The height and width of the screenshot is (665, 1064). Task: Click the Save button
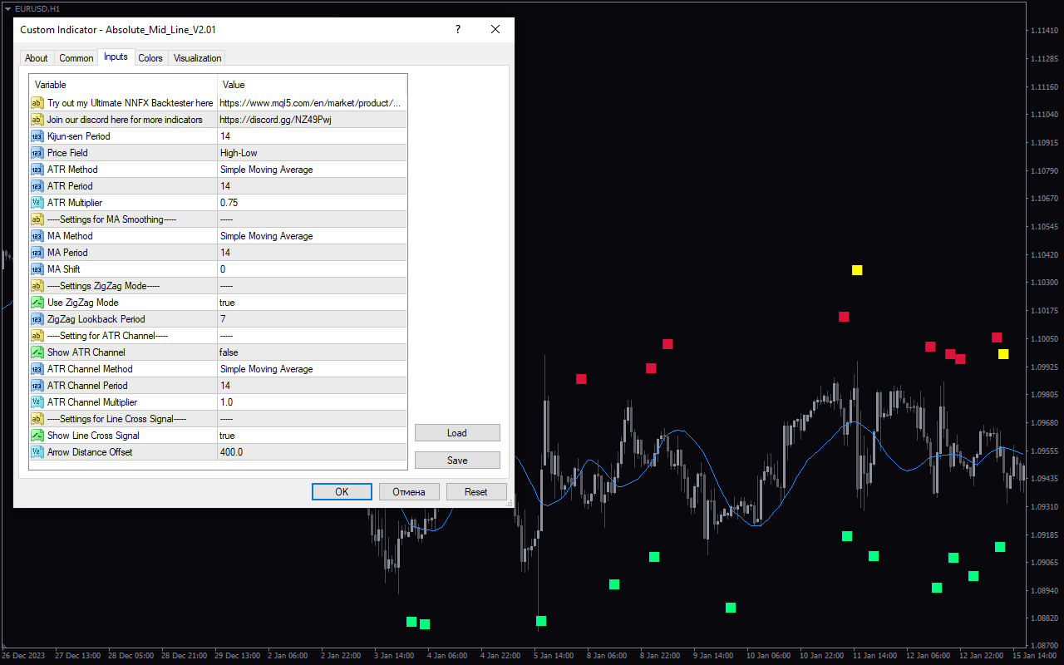(457, 461)
